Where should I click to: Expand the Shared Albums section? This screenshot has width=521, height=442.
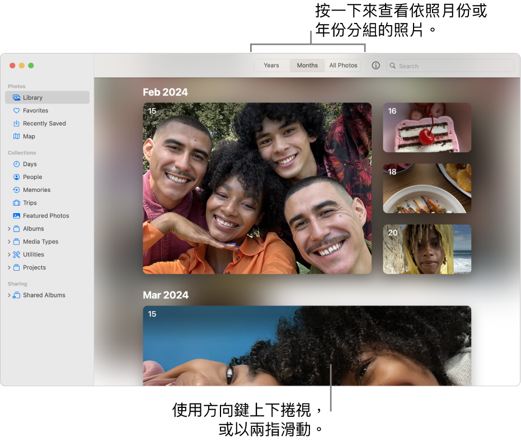[9, 295]
